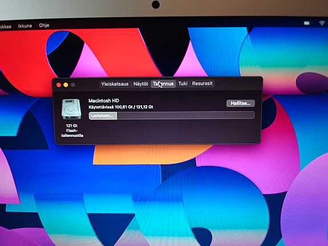This screenshot has width=328, height=246.
Task: Click the battery icon in menu bar
Action: coord(307,23)
